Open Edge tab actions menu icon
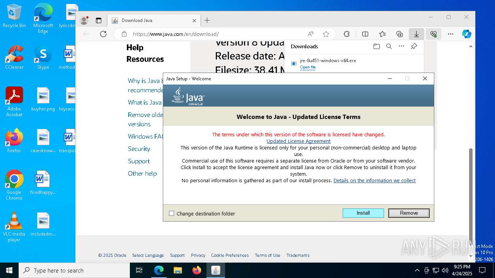The height and width of the screenshot is (278, 495). [99, 20]
